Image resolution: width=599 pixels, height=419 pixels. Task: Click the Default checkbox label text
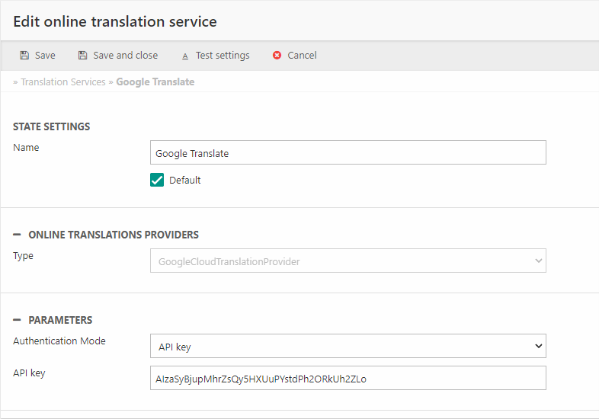pos(184,181)
